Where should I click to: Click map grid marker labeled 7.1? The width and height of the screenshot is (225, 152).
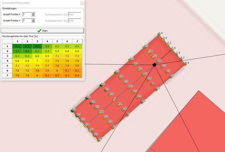(x=139, y=70)
